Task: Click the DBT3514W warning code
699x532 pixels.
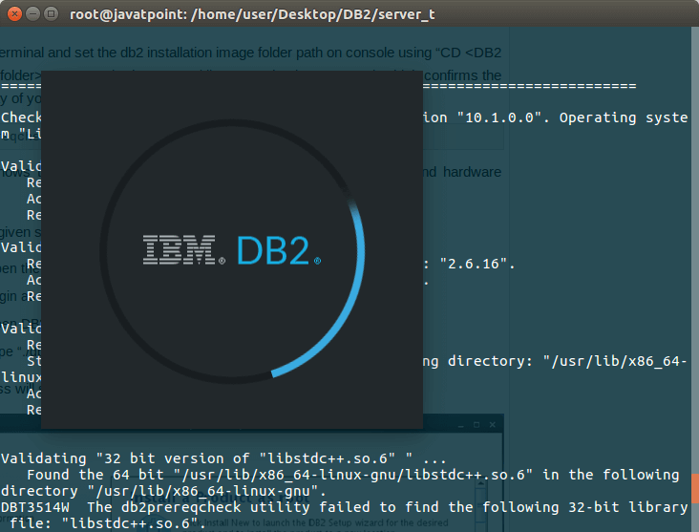Action: [x=35, y=507]
